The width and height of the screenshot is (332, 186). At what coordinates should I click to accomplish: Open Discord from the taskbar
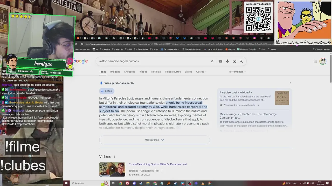point(134,183)
